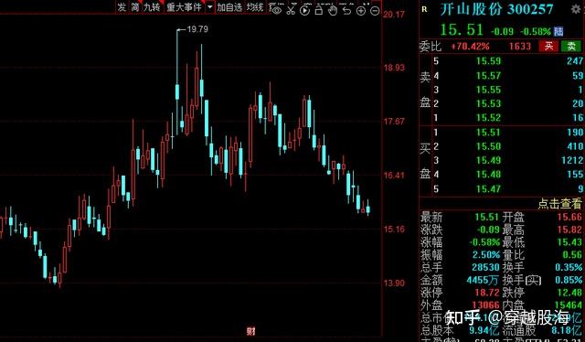Click the 247 volume at sell level 5
This screenshot has width=585, height=342.
click(x=575, y=61)
